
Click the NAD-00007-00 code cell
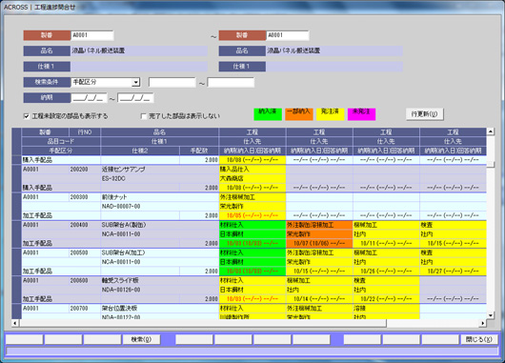coord(159,207)
